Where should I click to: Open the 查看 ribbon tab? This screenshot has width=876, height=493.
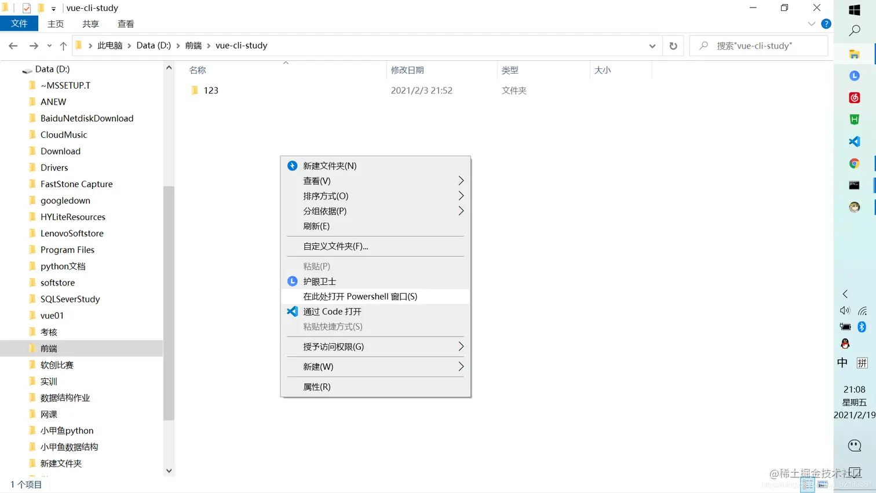tap(126, 24)
